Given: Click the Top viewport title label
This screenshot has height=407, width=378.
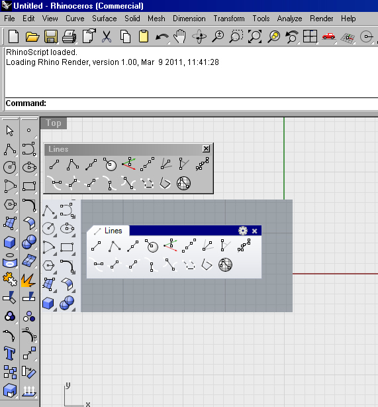Looking at the screenshot, I should click(54, 123).
